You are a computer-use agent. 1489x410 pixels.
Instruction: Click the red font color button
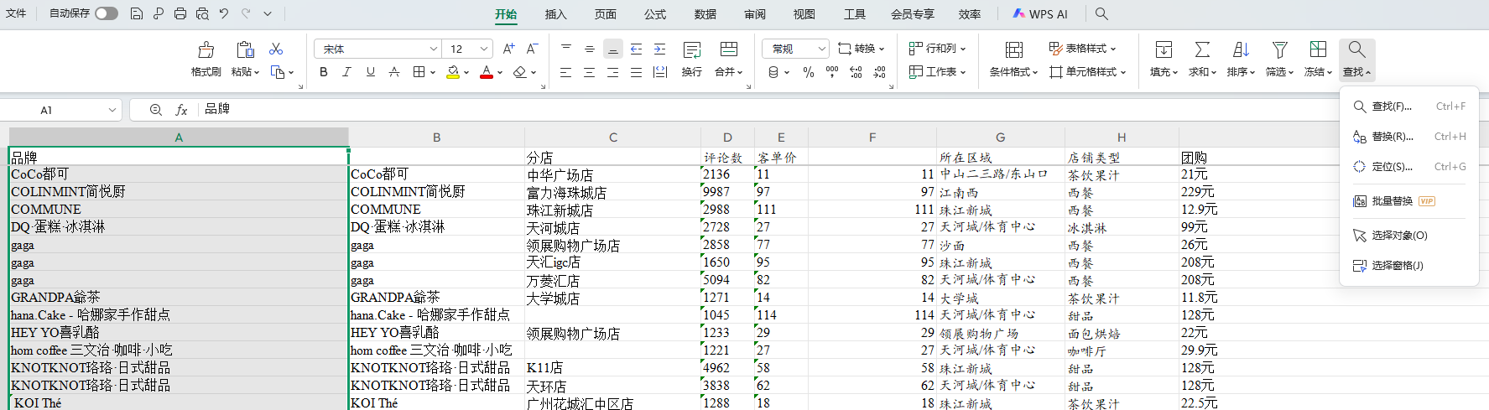487,72
